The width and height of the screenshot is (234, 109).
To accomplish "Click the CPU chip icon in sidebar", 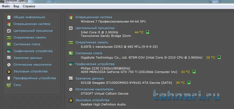I will coord(9,31).
